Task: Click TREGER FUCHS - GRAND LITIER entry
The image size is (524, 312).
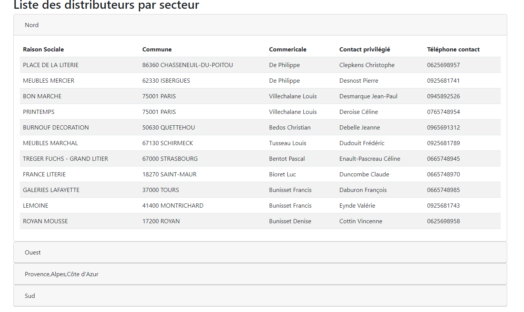Action: pos(65,159)
